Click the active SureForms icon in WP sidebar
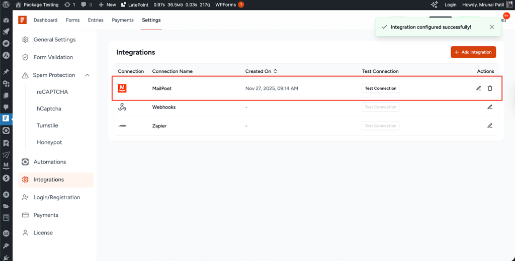This screenshot has width=515, height=261. (6, 118)
